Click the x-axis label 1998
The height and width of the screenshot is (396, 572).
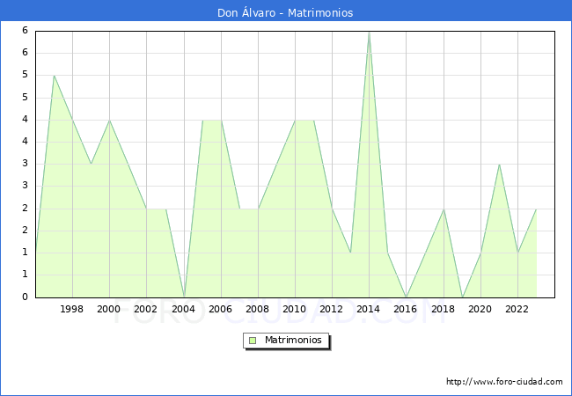[x=71, y=309]
